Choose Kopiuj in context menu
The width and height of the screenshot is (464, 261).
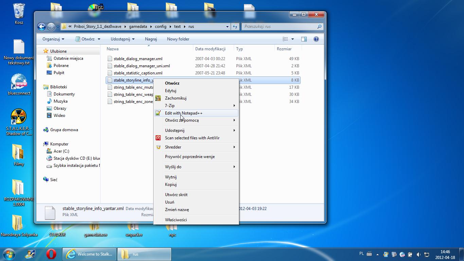click(196, 185)
